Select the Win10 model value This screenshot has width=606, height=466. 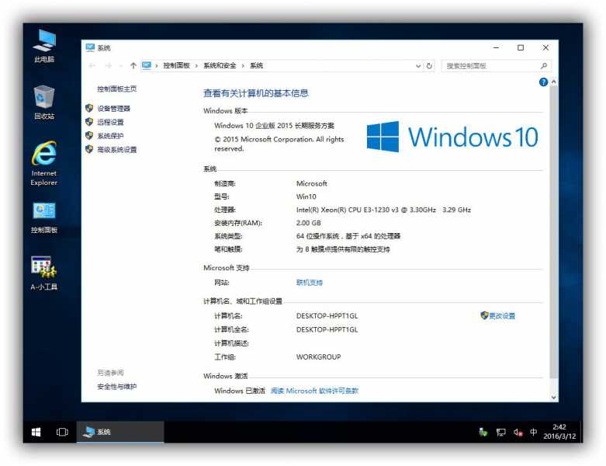pyautogui.click(x=306, y=196)
